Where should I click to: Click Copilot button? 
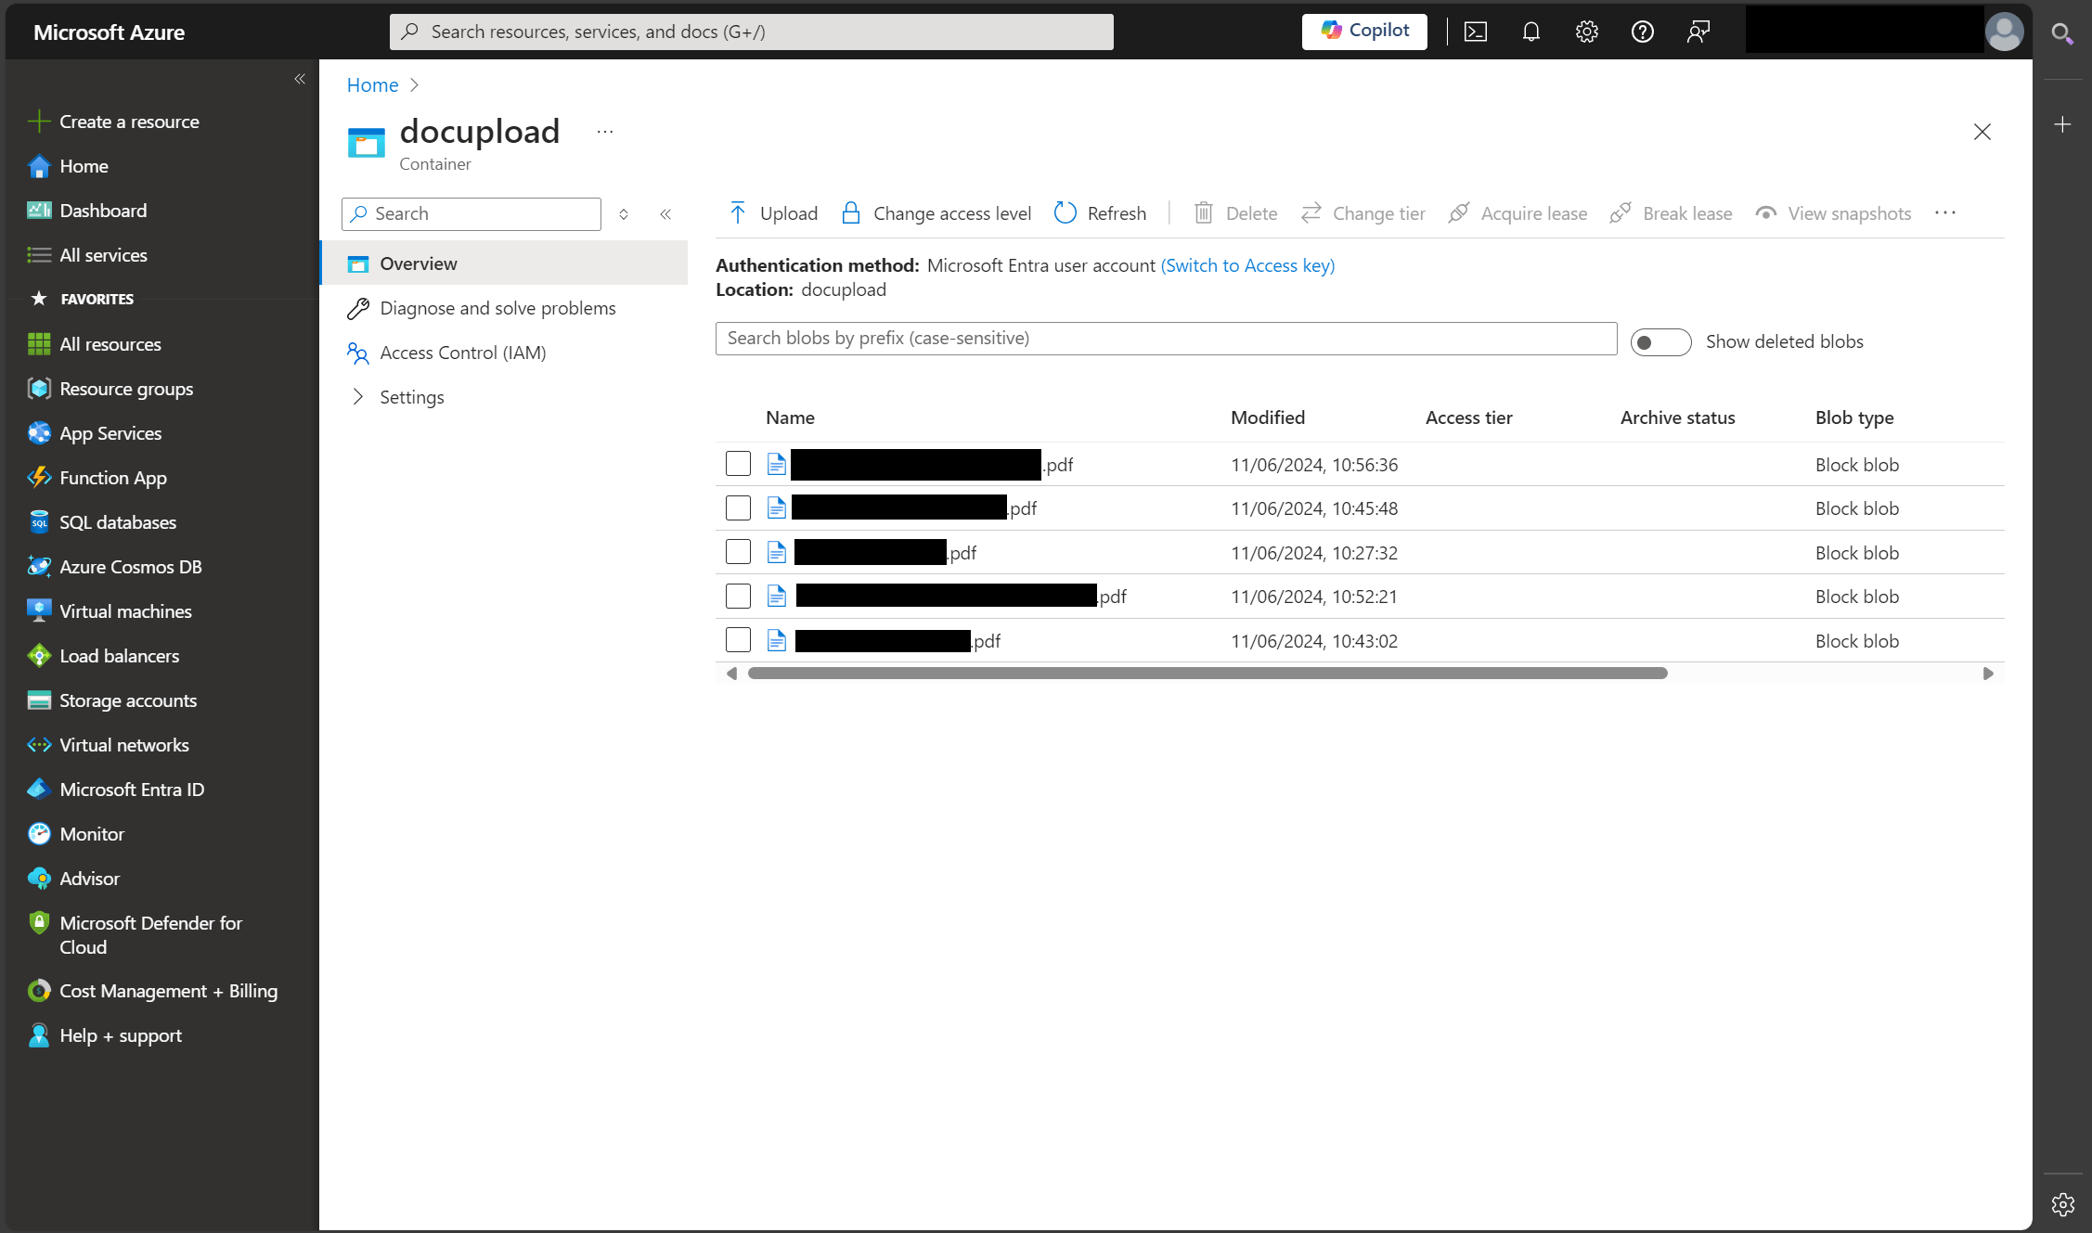point(1364,32)
